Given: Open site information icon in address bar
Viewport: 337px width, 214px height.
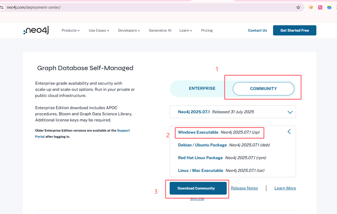Looking at the screenshot, I should pyautogui.click(x=2, y=7).
